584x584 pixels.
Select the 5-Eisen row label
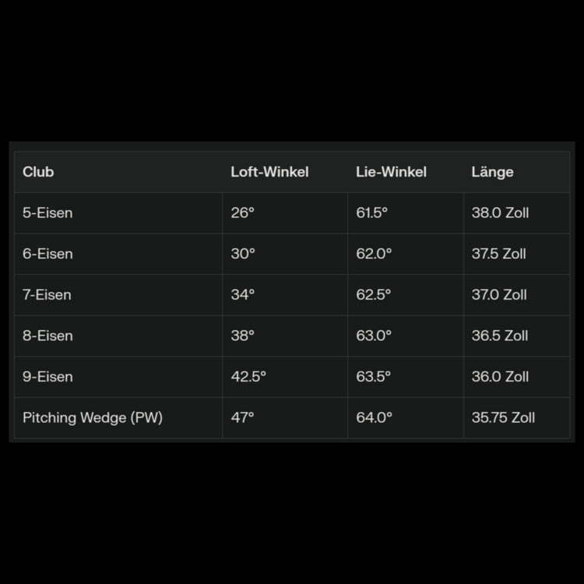pos(47,213)
